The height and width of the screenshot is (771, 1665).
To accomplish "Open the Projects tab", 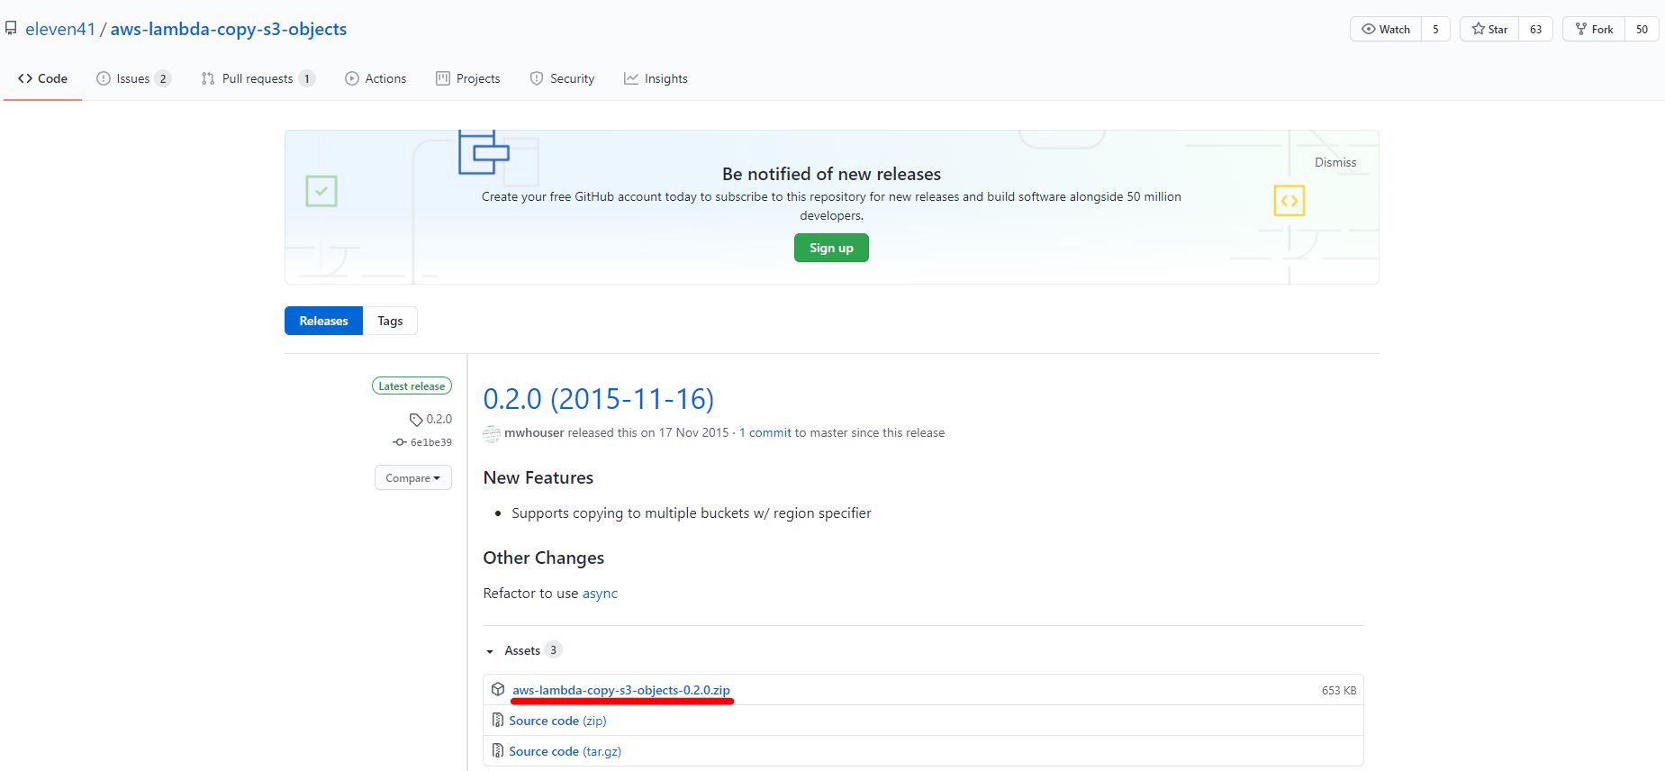I will pyautogui.click(x=467, y=78).
